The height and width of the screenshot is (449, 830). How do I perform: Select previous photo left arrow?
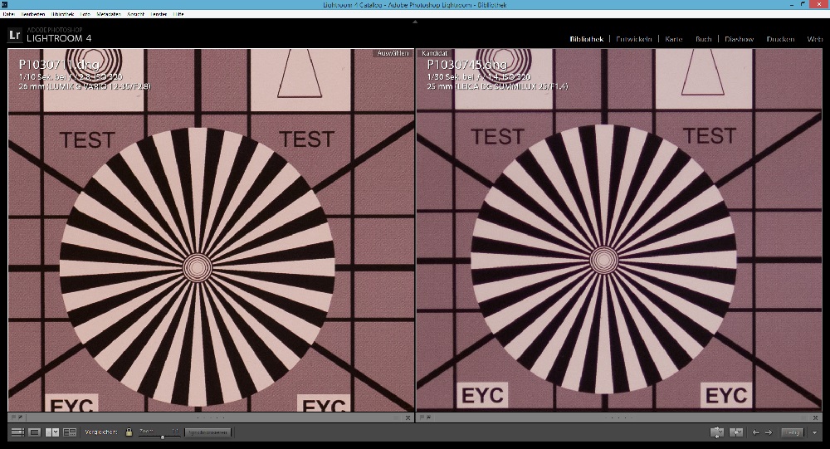[x=756, y=432]
